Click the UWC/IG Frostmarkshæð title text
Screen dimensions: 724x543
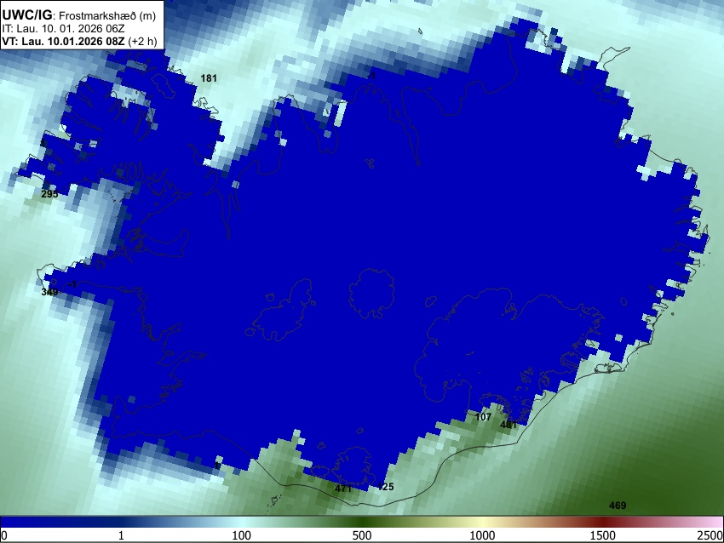(x=79, y=15)
